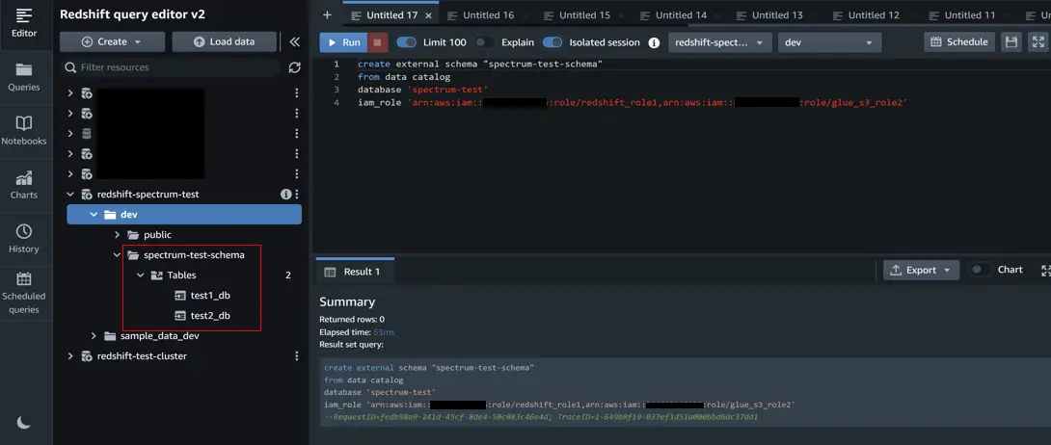1051x445 pixels.
Task: Save the current query
Action: (x=1011, y=41)
